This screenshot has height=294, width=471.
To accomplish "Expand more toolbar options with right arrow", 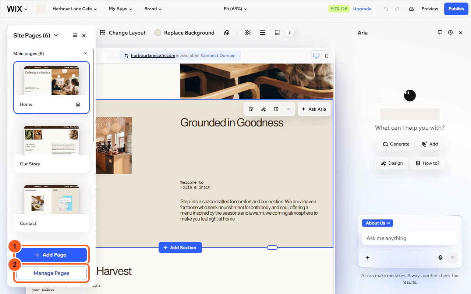I will tap(290, 33).
